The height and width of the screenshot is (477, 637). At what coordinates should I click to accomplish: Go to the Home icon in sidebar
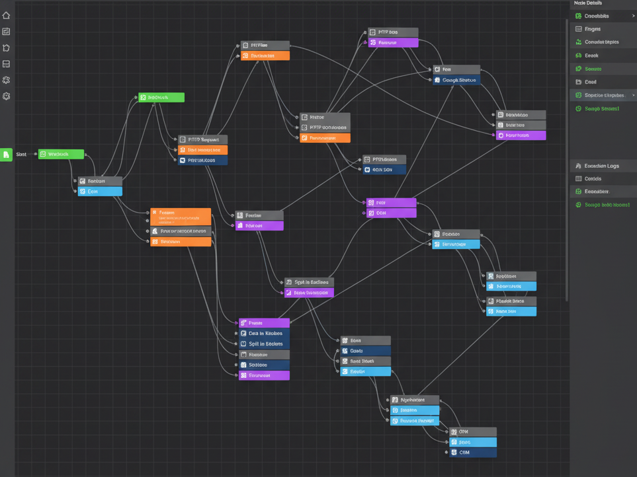point(6,15)
